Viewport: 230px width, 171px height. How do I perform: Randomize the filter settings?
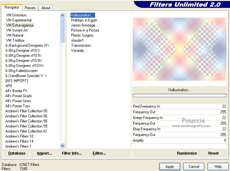tap(187, 153)
